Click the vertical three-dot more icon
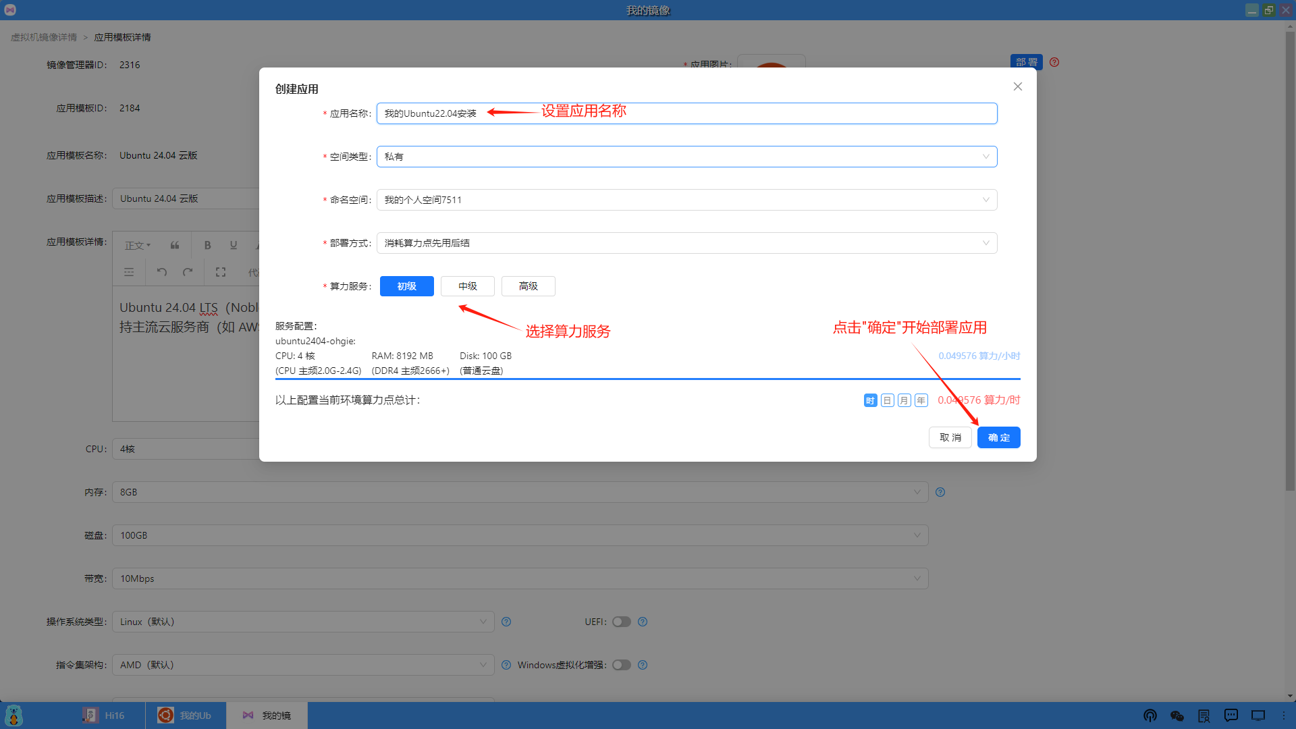The image size is (1296, 729). (x=1284, y=715)
